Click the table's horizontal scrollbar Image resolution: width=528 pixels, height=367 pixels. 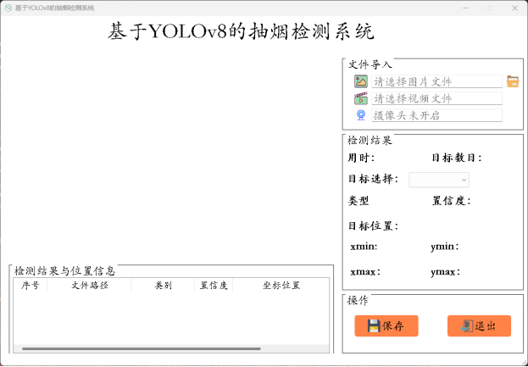[x=142, y=349]
